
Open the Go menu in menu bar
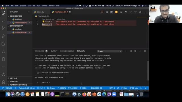34,6
